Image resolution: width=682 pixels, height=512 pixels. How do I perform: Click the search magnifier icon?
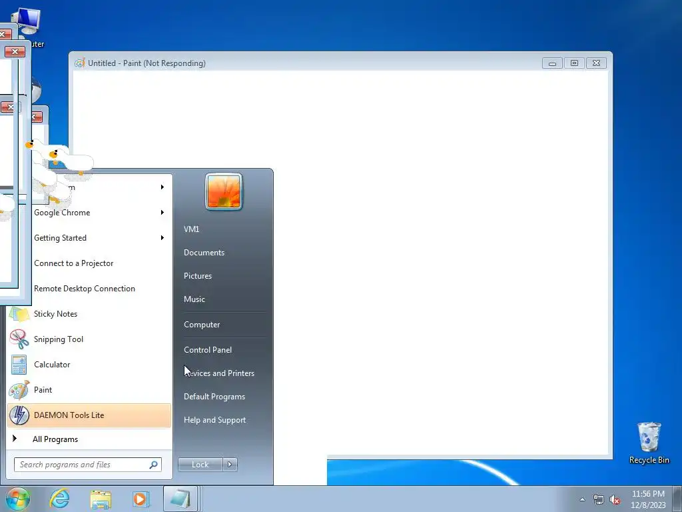pos(154,465)
